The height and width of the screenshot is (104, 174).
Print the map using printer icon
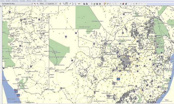click(x=100, y=4)
